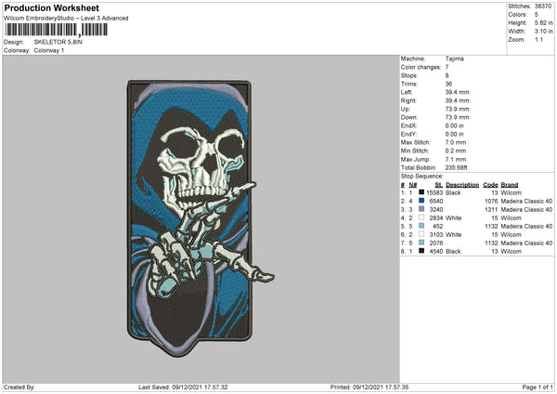Click the Up value '73.9 mm'
This screenshot has width=557, height=394.
coord(457,109)
